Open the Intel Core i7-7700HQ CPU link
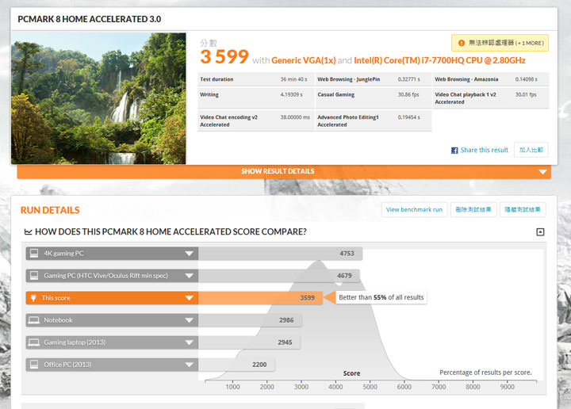The height and width of the screenshot is (409, 571). pyautogui.click(x=439, y=60)
